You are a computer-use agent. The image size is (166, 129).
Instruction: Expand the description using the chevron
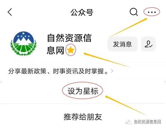tap(112, 71)
